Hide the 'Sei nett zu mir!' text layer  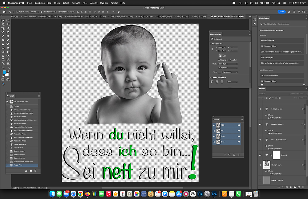coord(260,109)
